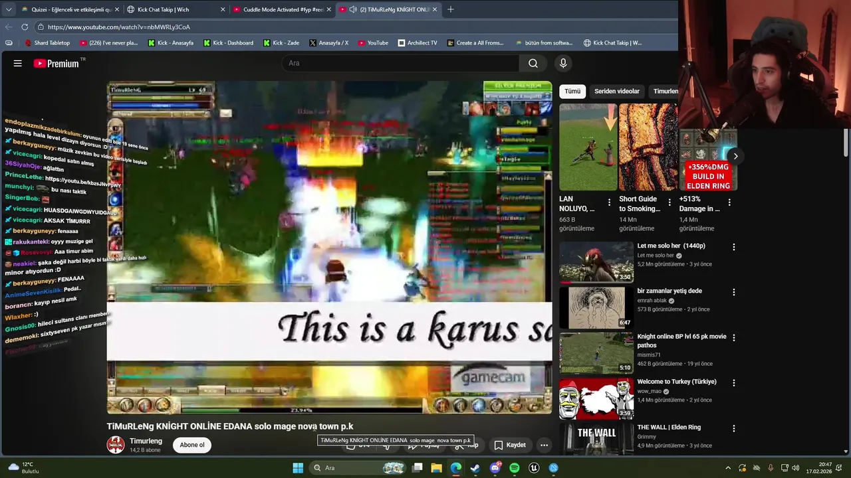Viewport: 851px width, 478px height.
Task: Open the LAN NOLUYO short thumbnail
Action: (588, 147)
